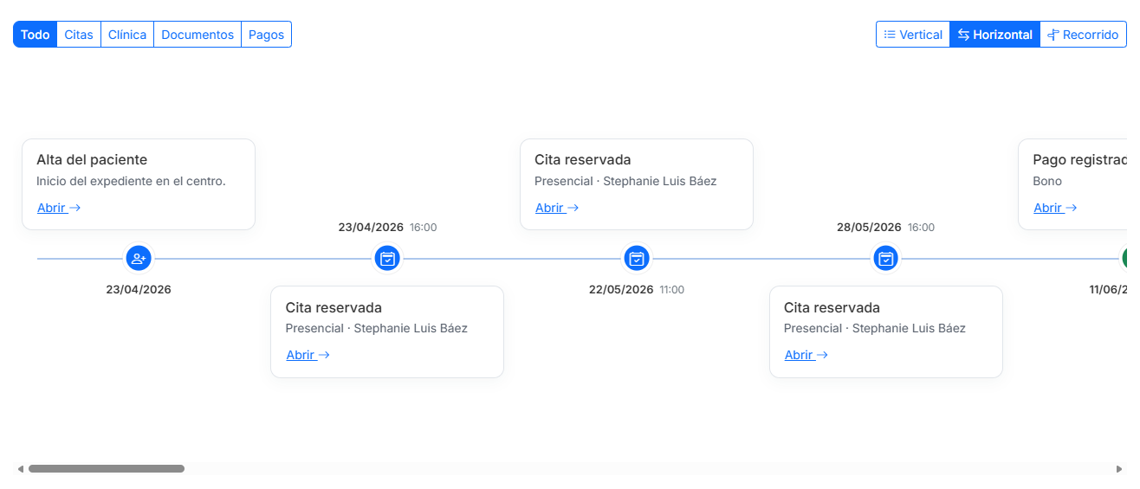This screenshot has height=489, width=1140.
Task: Click the horizontal scrollbar thumb
Action: (x=107, y=468)
